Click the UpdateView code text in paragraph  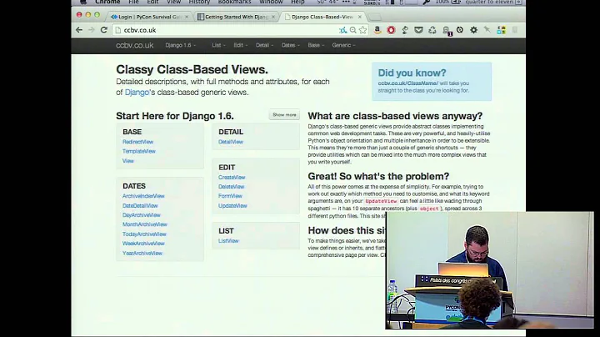[381, 201]
